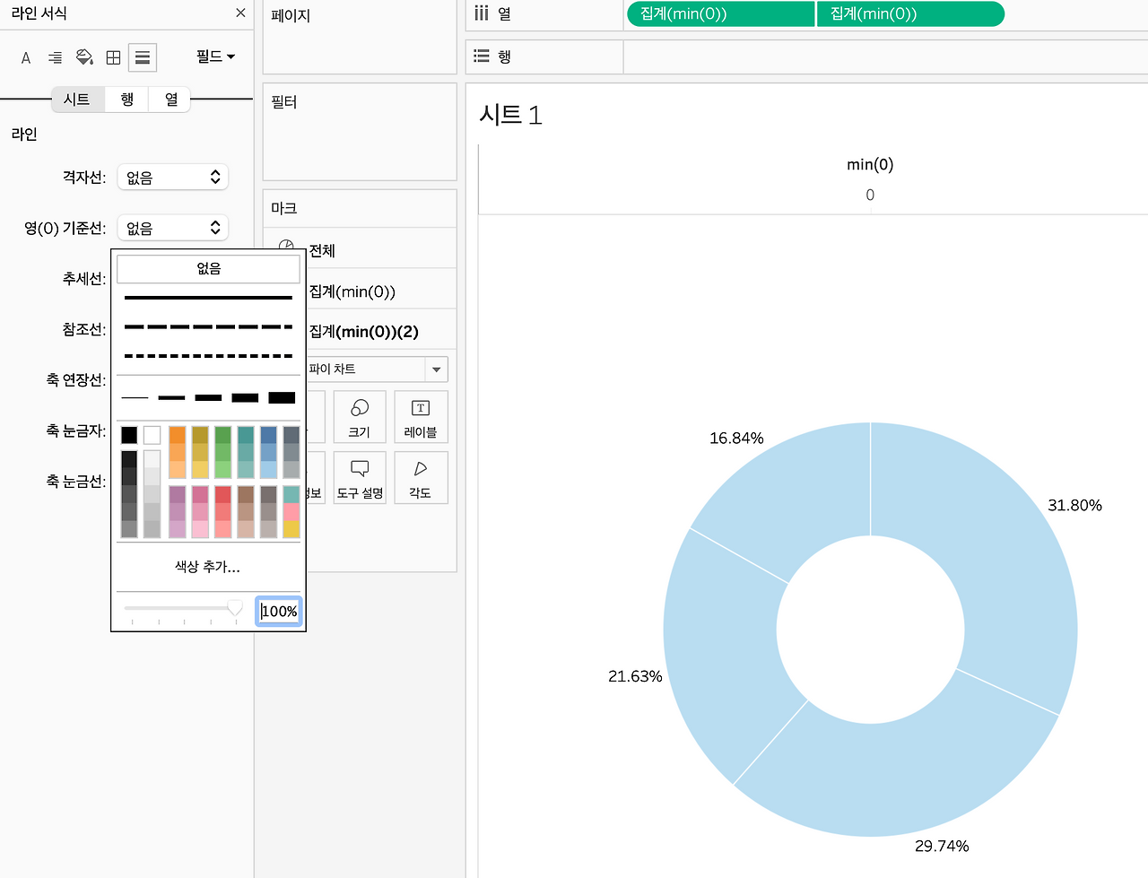This screenshot has width=1148, height=878.
Task: Open the Font format icon (A)
Action: 26,57
